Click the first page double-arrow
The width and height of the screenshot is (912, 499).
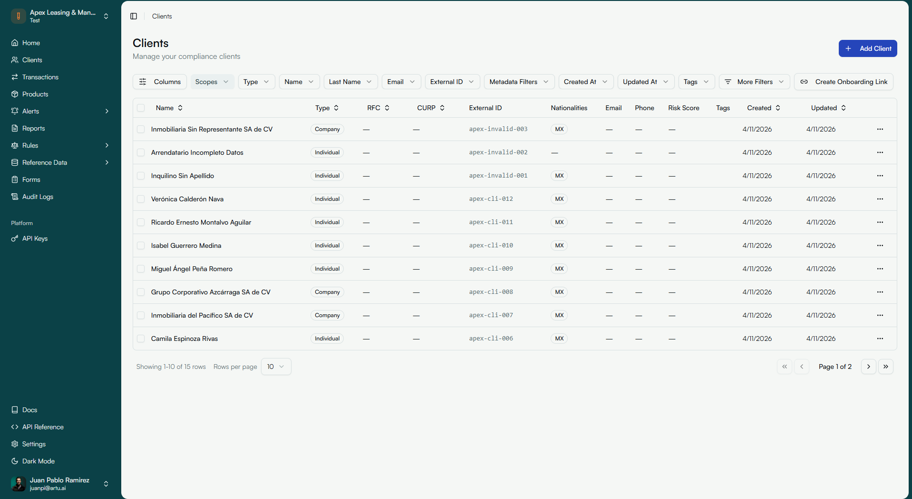tap(785, 367)
